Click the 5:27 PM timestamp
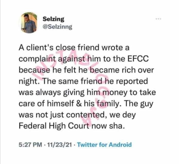This screenshot has width=179, height=164. pos(30,145)
